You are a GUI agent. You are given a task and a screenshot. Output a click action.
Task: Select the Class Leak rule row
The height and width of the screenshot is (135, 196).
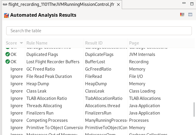tap(37, 91)
